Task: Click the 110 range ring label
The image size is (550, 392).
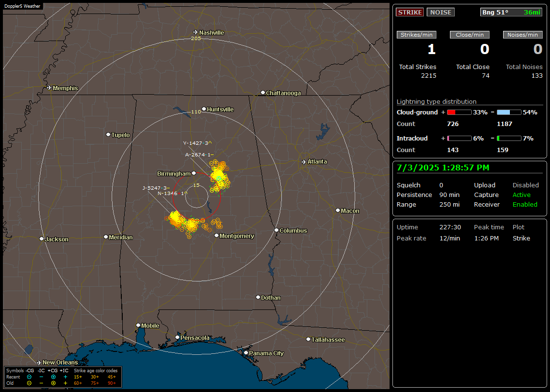Action: click(x=196, y=112)
